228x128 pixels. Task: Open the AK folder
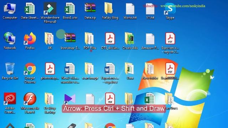(x=49, y=38)
